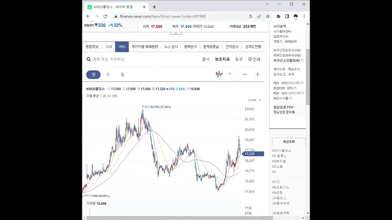
Task: Open Chrome three-dot menu
Action: (x=304, y=16)
